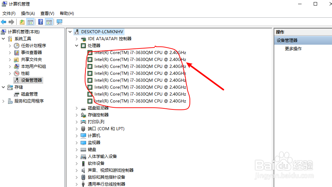The image size is (332, 187).
Task: Collapse the DESKTOP-LCMKNHV root node
Action: [x=70, y=32]
